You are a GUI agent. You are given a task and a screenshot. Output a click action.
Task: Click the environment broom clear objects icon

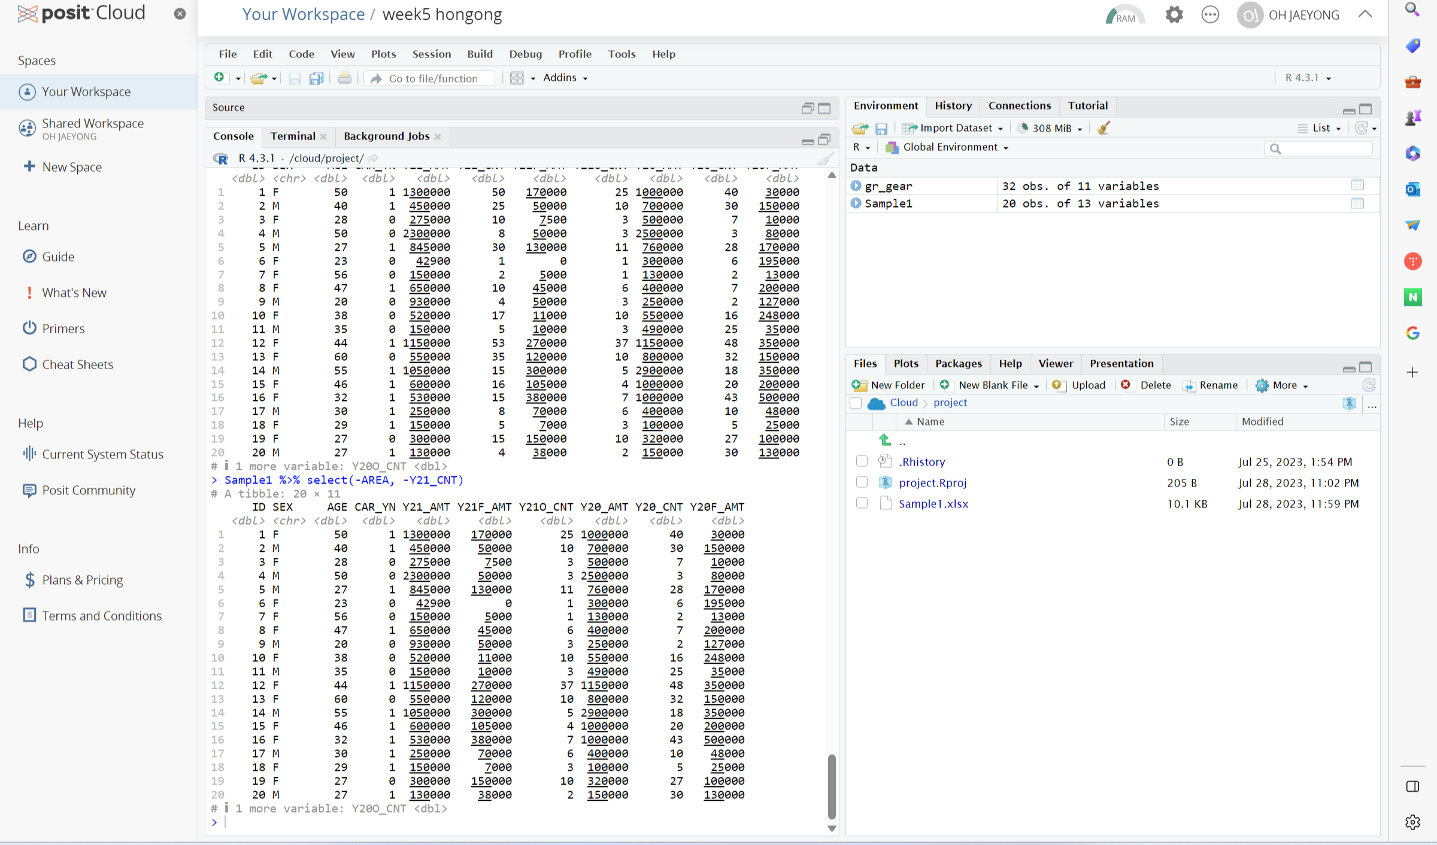(1103, 128)
